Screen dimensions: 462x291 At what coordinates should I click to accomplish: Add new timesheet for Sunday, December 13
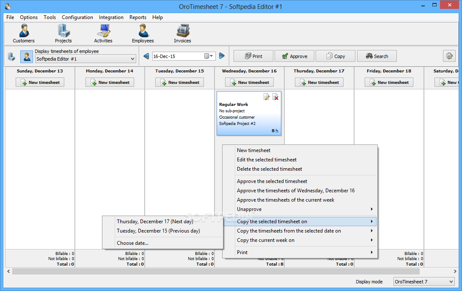40,82
